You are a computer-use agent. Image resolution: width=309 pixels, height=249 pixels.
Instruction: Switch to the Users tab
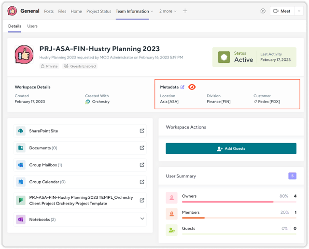click(32, 26)
